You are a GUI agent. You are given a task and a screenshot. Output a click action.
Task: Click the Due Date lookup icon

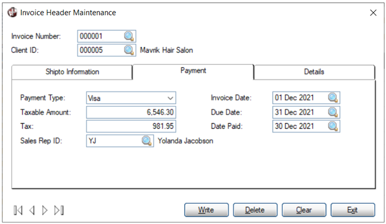pyautogui.click(x=333, y=112)
